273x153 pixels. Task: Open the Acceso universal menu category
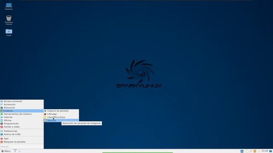[x=22, y=101]
